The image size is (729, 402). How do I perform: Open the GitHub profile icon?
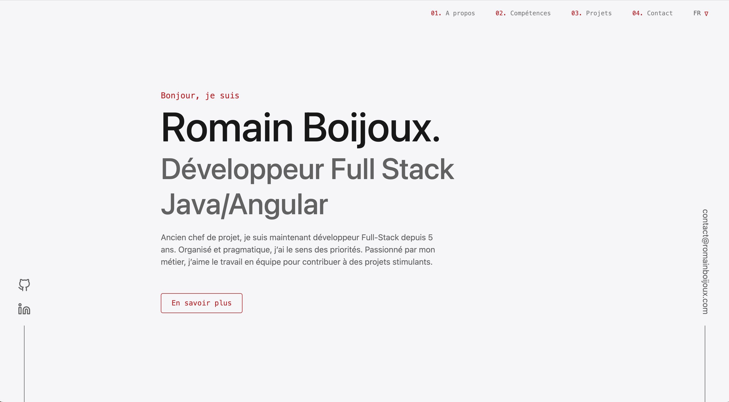click(24, 285)
